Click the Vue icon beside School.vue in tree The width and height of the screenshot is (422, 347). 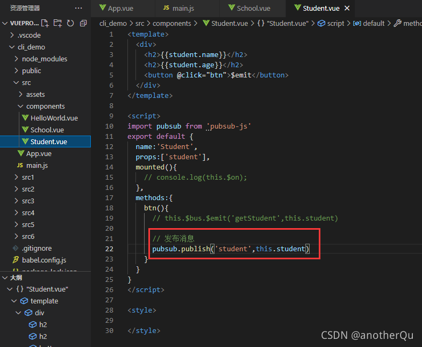[25, 130]
